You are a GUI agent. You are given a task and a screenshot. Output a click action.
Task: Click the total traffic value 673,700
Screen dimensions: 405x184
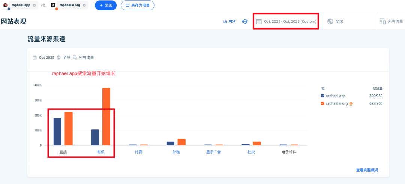(376, 103)
